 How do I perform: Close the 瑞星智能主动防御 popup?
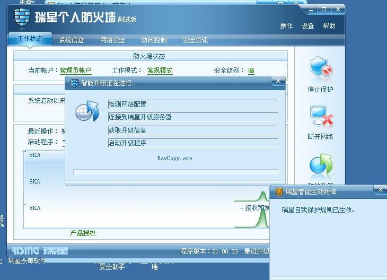380,190
